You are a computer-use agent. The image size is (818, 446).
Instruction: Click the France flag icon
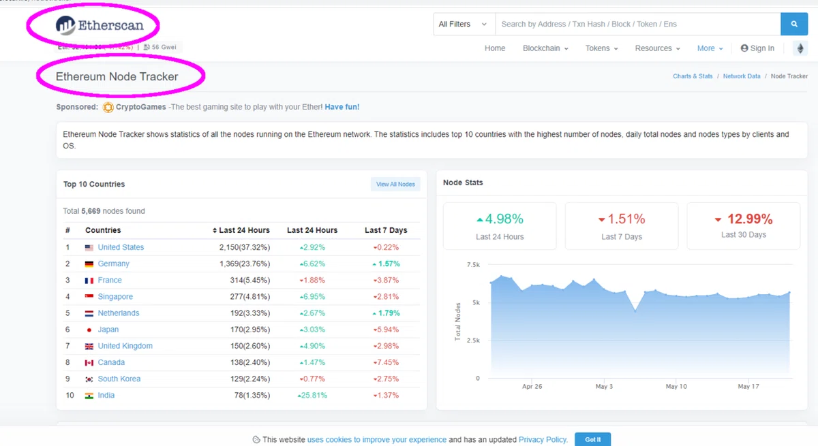89,280
